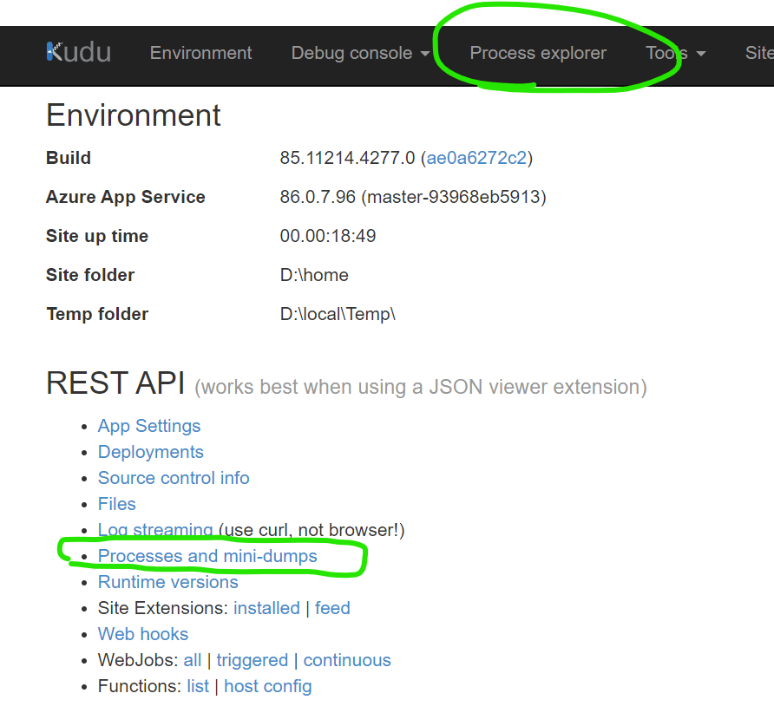Open the Files REST API link
The height and width of the screenshot is (726, 774).
coord(117,504)
